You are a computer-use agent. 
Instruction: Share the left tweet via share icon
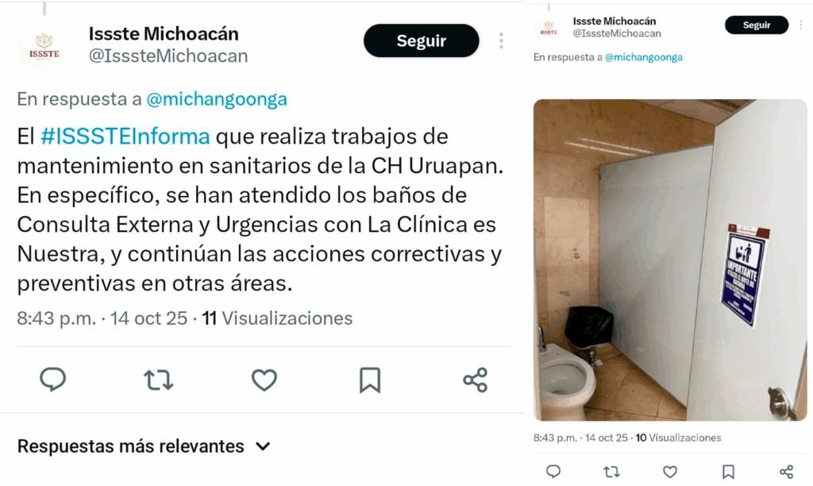476,380
